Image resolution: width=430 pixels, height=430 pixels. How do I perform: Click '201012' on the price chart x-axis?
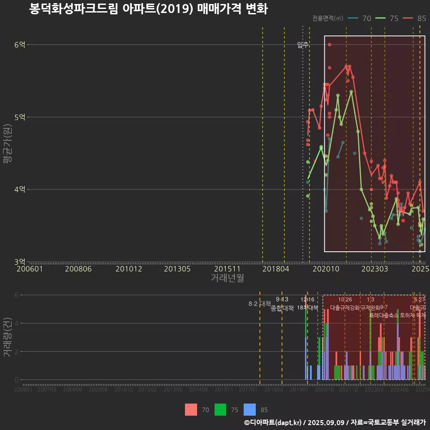(129, 269)
